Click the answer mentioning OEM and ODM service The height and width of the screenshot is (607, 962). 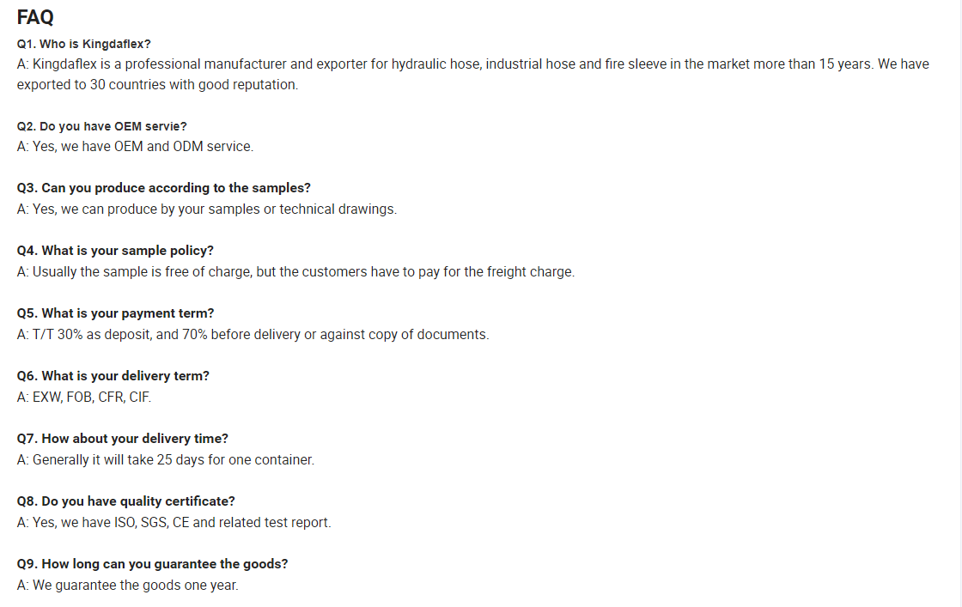click(x=135, y=147)
